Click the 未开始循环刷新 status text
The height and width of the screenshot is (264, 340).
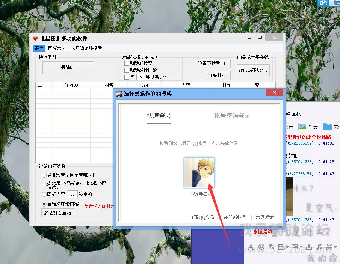pyautogui.click(x=89, y=48)
